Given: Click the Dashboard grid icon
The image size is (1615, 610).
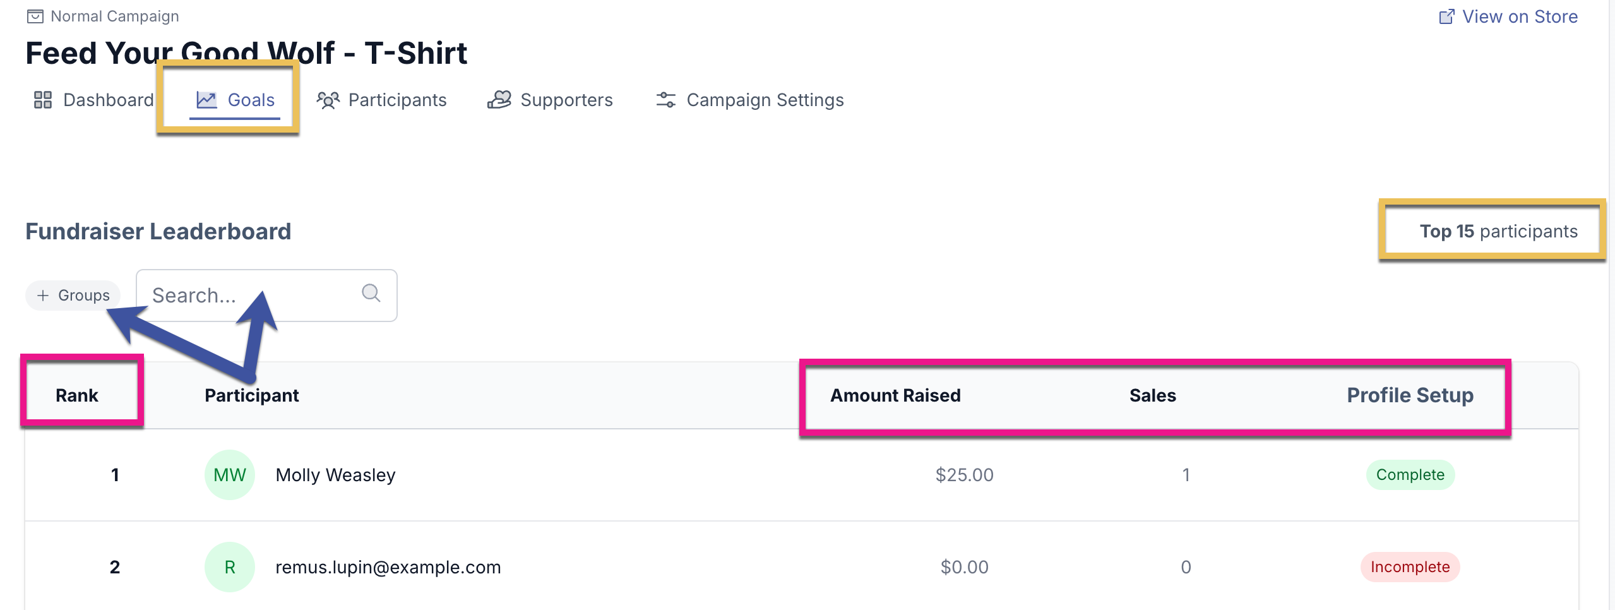Looking at the screenshot, I should pyautogui.click(x=42, y=100).
